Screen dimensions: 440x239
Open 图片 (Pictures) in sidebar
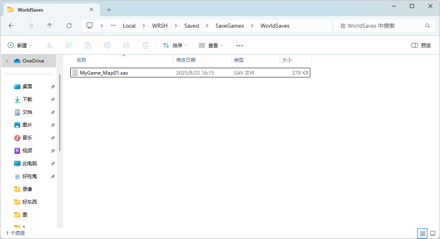click(x=27, y=125)
